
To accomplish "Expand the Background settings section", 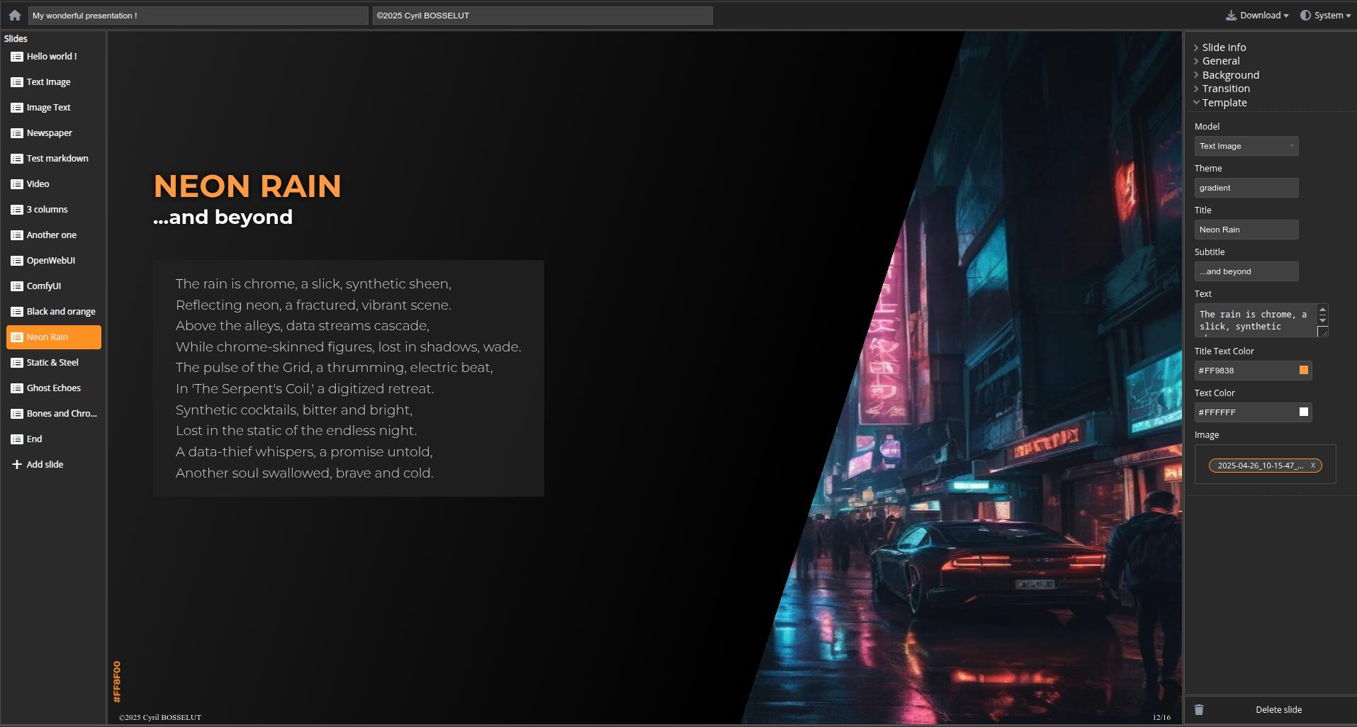I will point(1230,75).
